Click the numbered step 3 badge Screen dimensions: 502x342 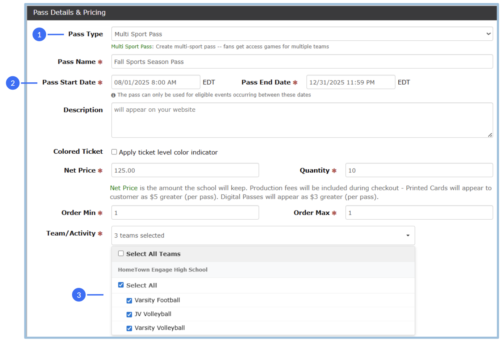[x=79, y=295]
